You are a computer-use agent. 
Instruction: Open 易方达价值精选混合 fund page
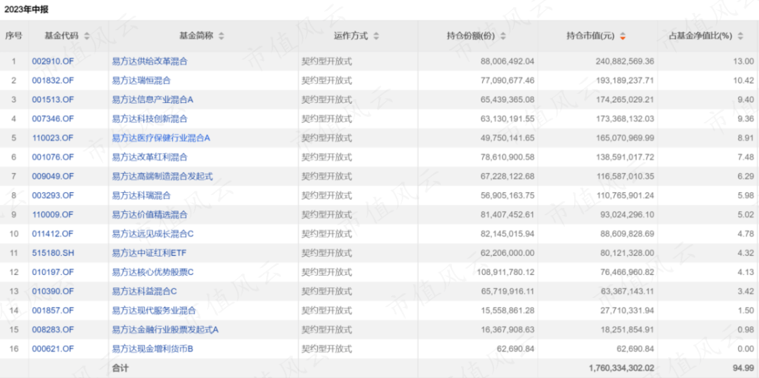coord(150,215)
